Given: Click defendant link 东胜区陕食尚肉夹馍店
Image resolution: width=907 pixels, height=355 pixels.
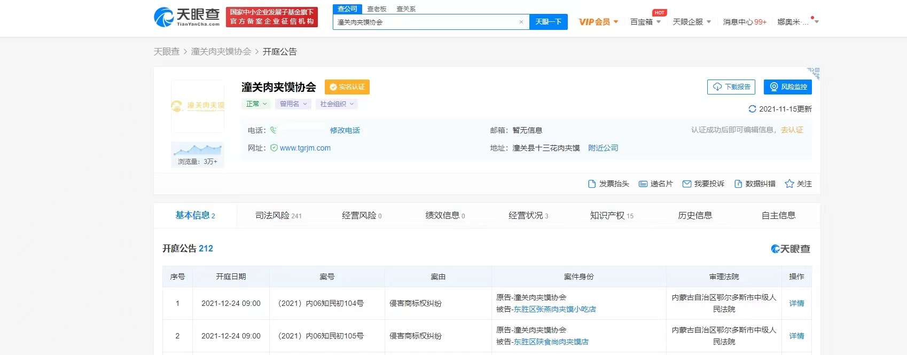Looking at the screenshot, I should [551, 342].
